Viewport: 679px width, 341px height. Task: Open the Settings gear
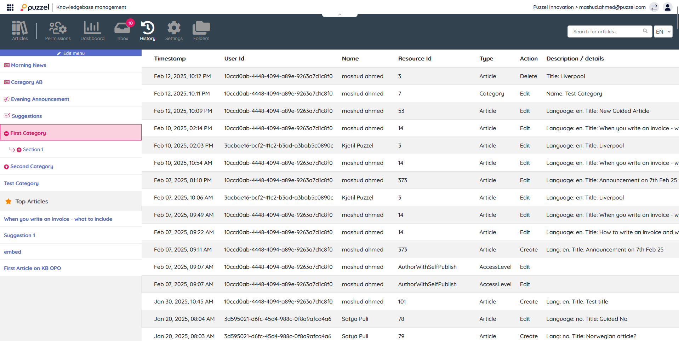(174, 30)
